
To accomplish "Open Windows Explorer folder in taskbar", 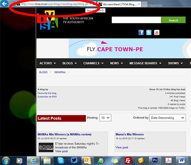I will (47, 161).
